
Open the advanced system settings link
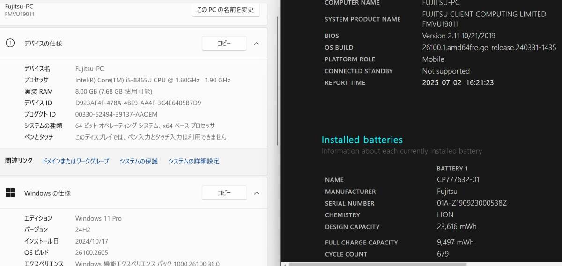click(194, 161)
